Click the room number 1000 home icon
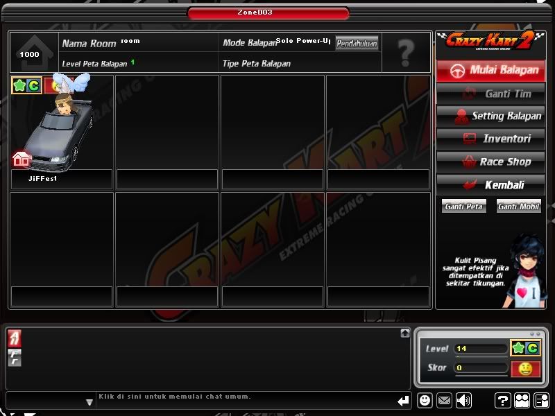Screen dimensions: 555x416 pyautogui.click(x=33, y=53)
